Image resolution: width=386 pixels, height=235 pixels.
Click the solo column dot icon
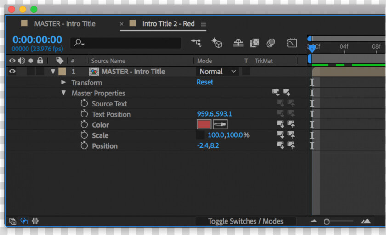(31, 61)
